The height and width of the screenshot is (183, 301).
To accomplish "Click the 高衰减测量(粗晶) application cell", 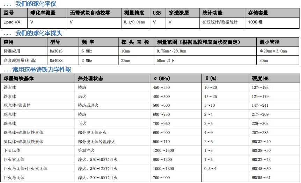I will coord(20,60).
